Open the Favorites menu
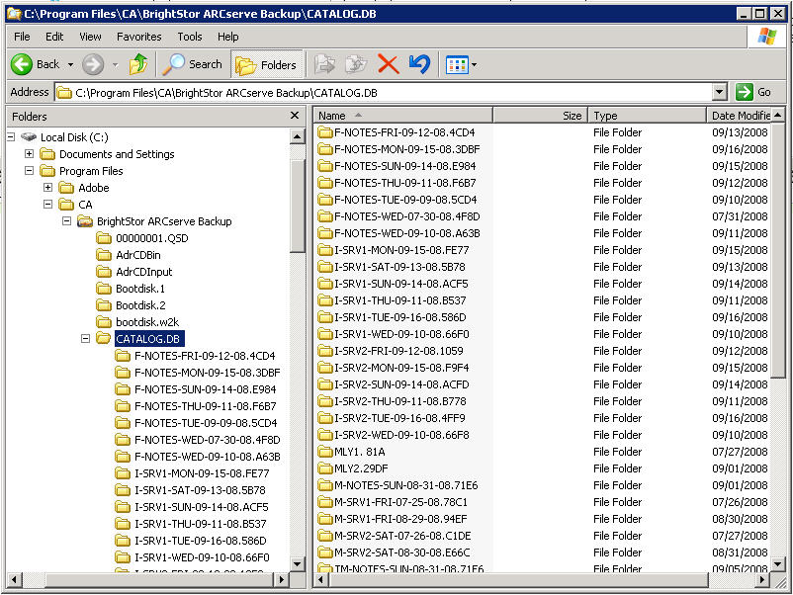 [138, 37]
